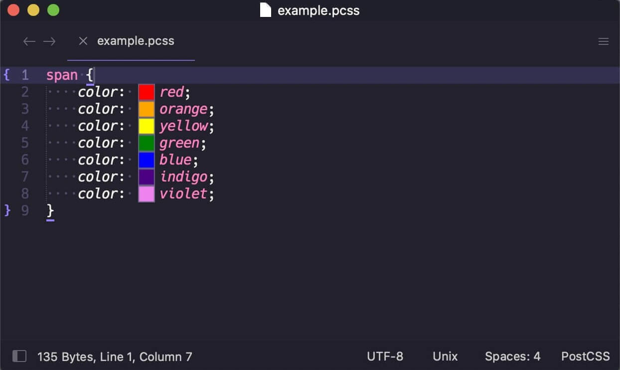Select the example.pcss tab

point(136,41)
